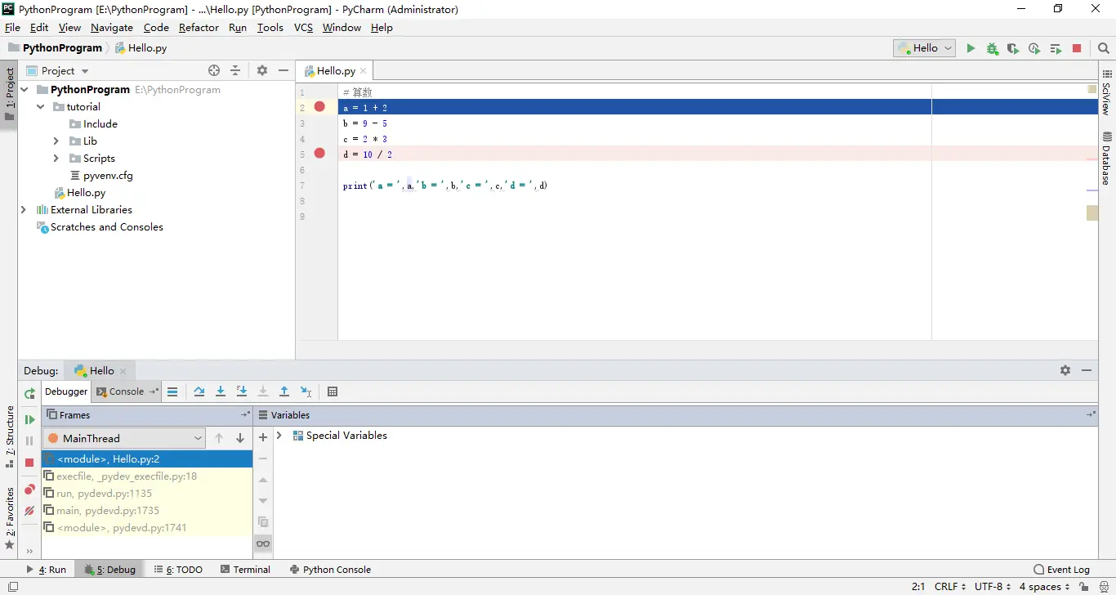Collapse all in Project panel

pos(235,71)
